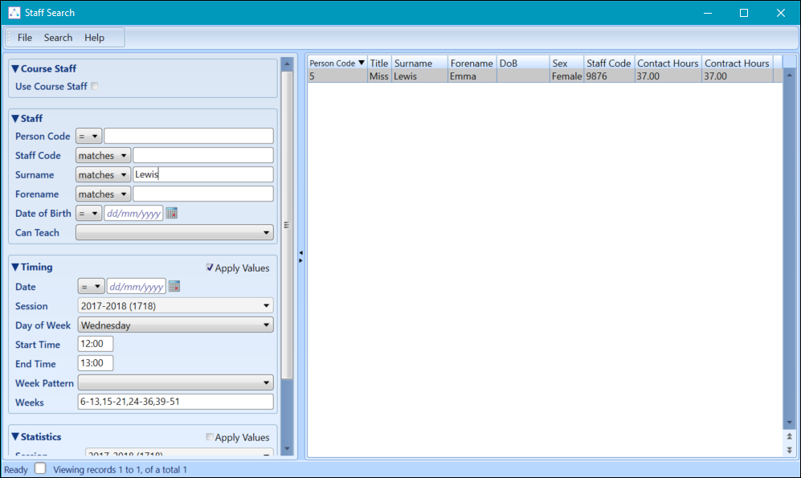This screenshot has height=478, width=801.
Task: Click the splitter collapse arrows between panels
Action: tap(300, 255)
